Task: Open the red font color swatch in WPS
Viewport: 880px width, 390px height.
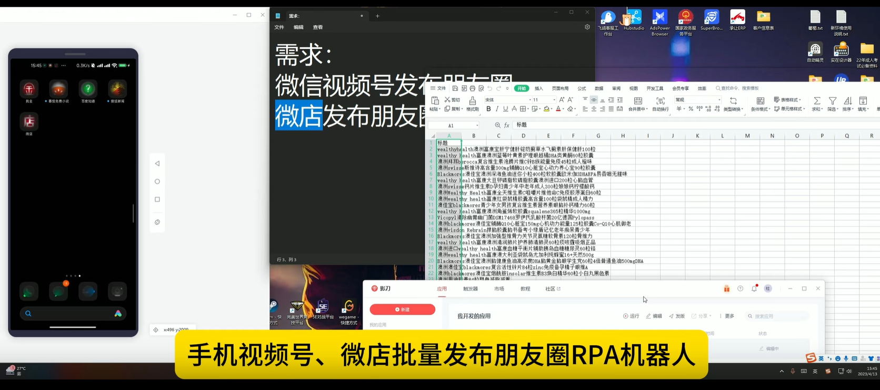Action: tap(558, 109)
